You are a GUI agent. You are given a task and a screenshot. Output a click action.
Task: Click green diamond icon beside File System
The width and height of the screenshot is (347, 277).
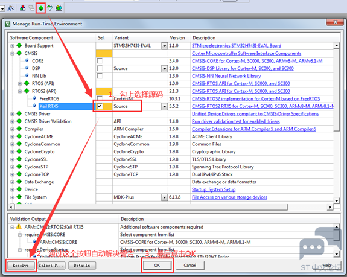click(19, 197)
